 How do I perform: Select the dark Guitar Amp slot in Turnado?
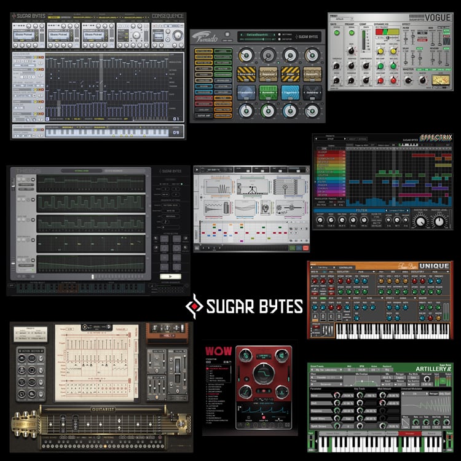[x=312, y=93]
